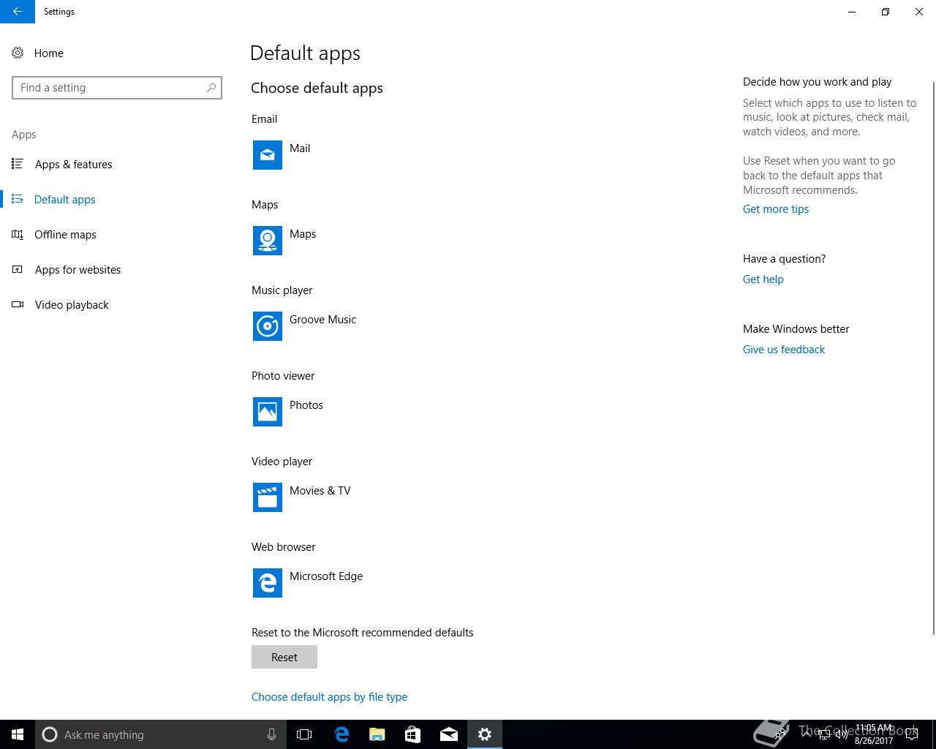Click the Cortana microphone icon
Screen dimensions: 936x749
point(271,734)
